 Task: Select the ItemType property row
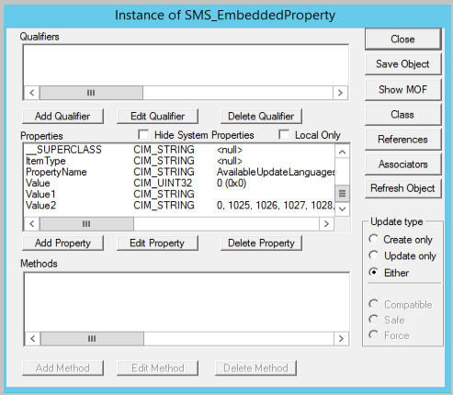pos(180,161)
